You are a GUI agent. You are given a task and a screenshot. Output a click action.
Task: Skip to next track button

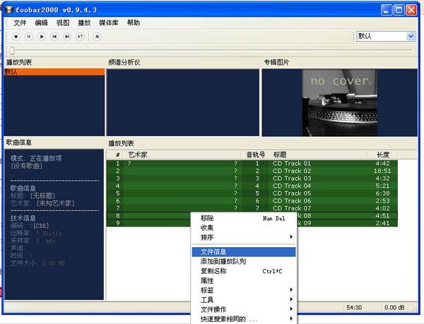coord(67,37)
